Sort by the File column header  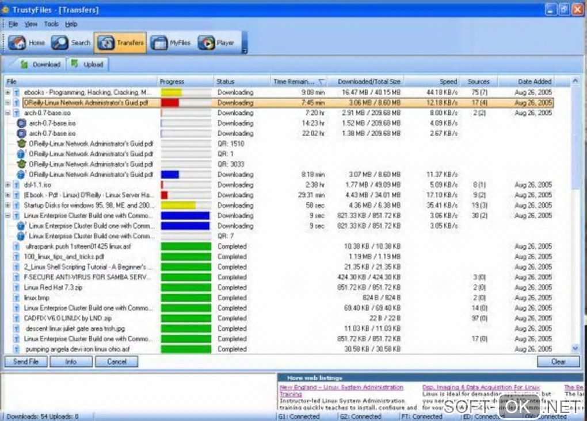tap(81, 82)
